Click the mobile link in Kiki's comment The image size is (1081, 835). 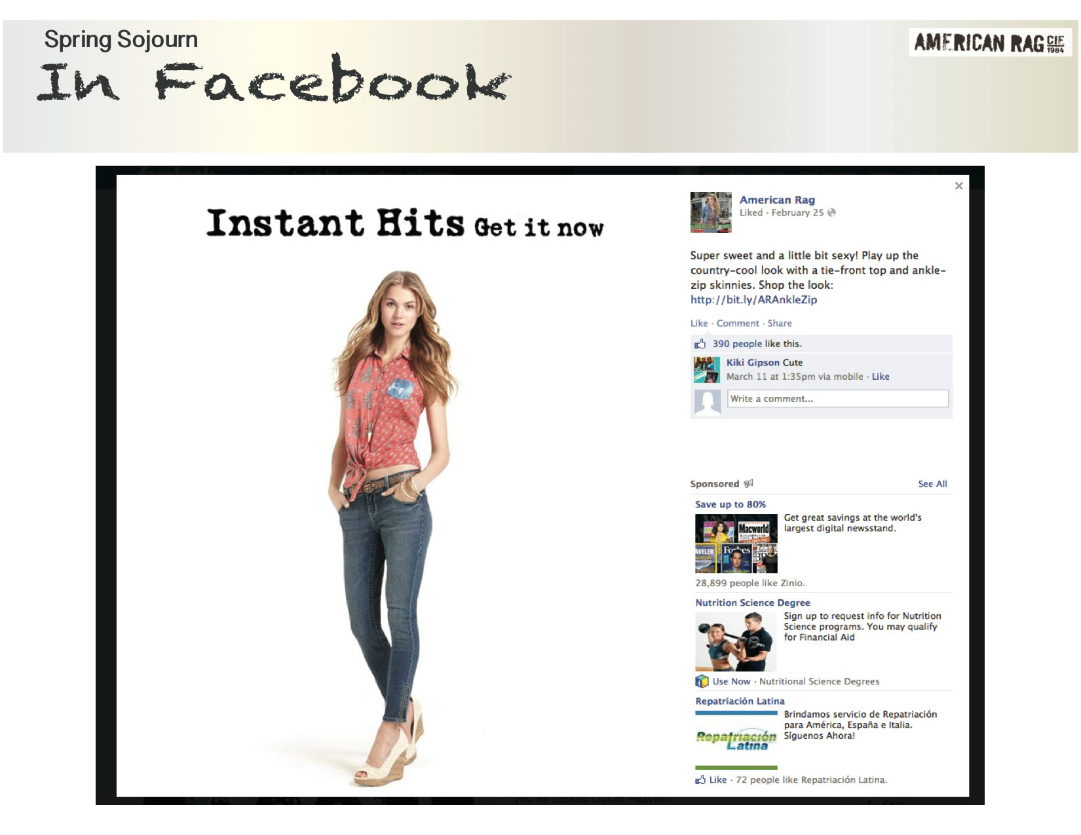(x=848, y=377)
